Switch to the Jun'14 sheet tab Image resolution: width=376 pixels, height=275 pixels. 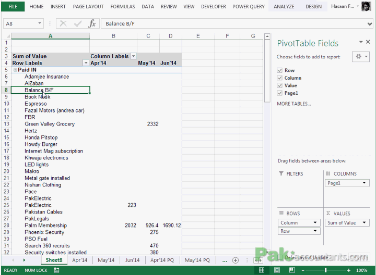(x=132, y=260)
